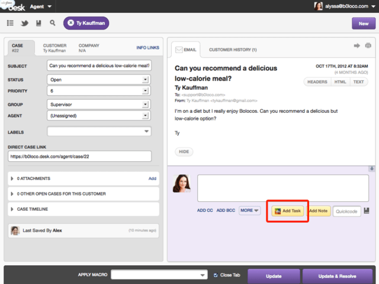The image size is (379, 284).
Task: Click the Subject input field
Action: coord(99,66)
